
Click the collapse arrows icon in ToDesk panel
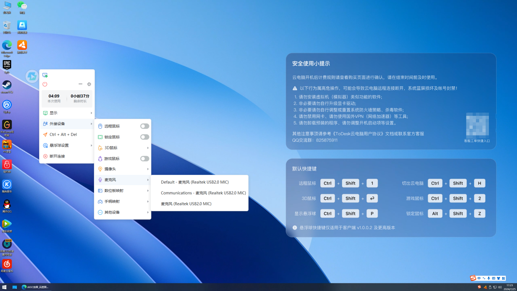point(89,84)
